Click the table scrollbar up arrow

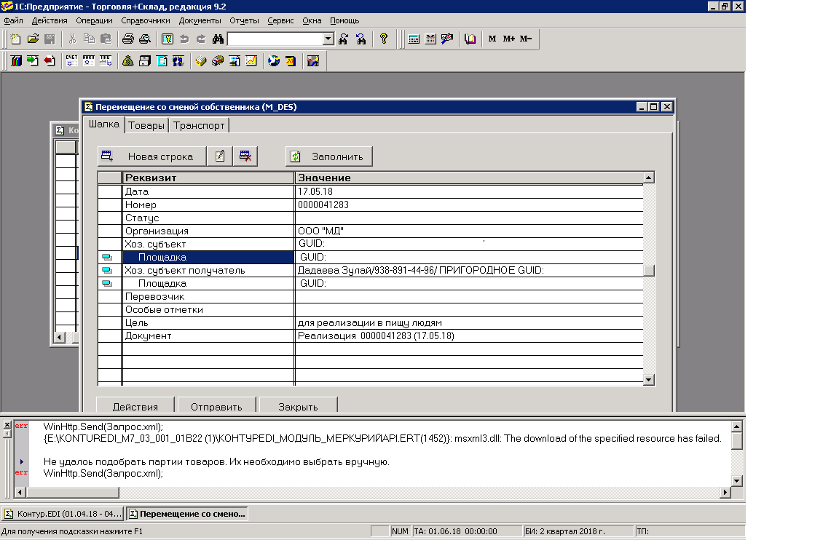[x=648, y=178]
